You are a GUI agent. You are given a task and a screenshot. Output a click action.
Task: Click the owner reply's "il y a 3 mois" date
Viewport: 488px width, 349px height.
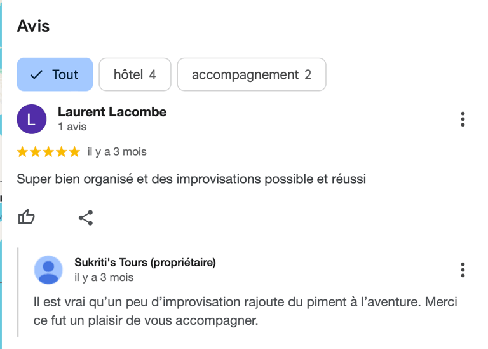[x=104, y=278]
